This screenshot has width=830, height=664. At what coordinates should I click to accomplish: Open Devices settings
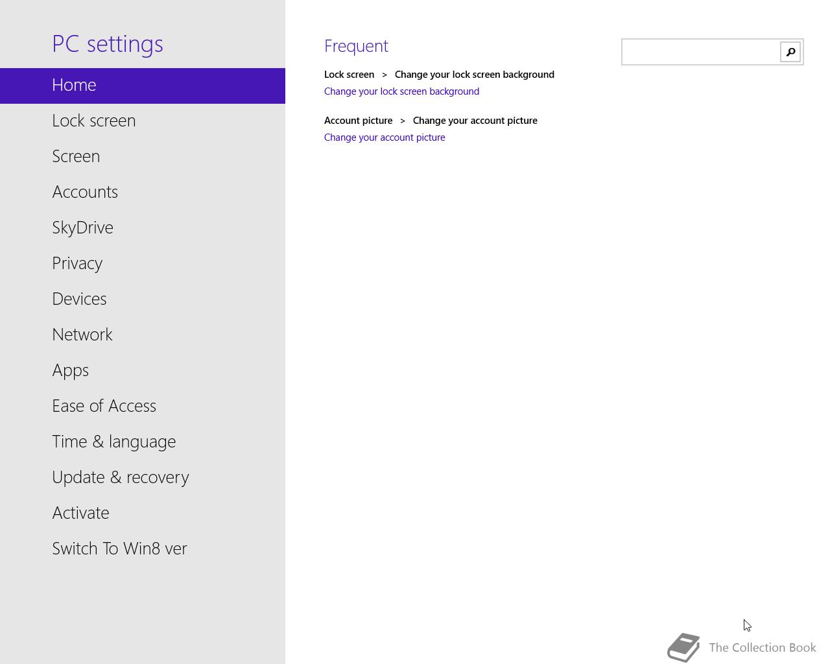coord(143,299)
